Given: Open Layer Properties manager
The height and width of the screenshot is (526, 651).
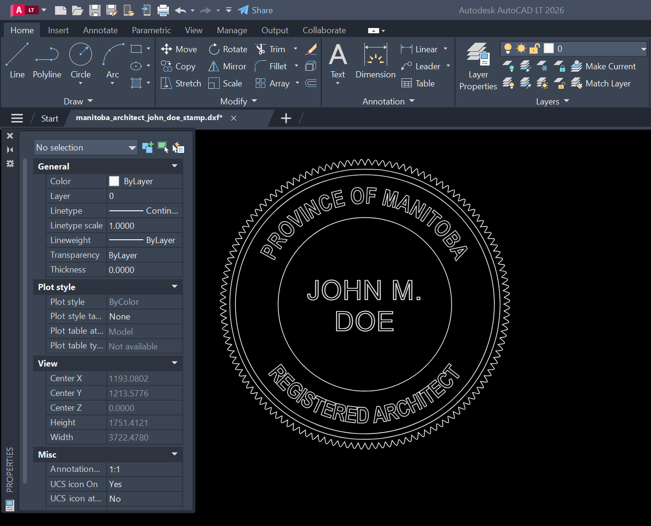Looking at the screenshot, I should coord(478,66).
